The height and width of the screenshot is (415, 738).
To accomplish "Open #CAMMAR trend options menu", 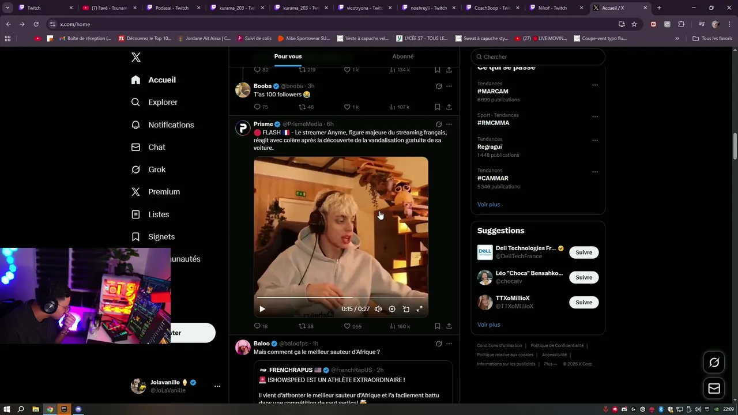I will click(x=595, y=172).
